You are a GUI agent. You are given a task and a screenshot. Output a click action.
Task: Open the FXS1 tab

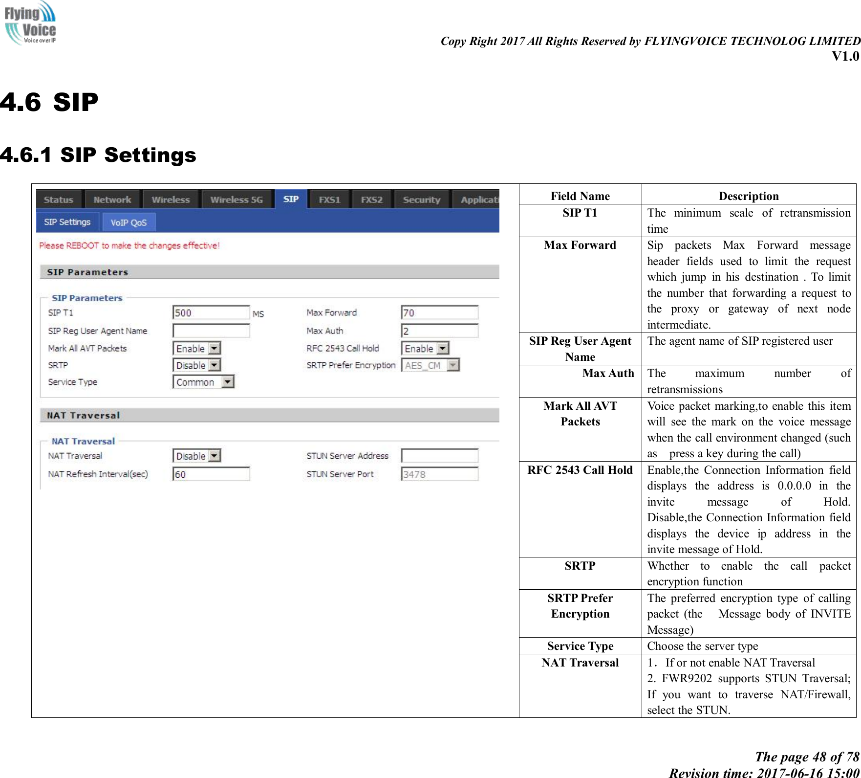click(329, 199)
